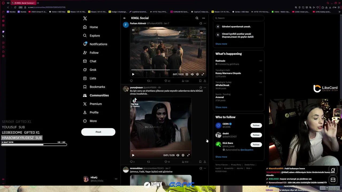Image resolution: width=342 pixels, height=192 pixels.
Task: Open Profile from the sidebar
Action: [x=91, y=112]
